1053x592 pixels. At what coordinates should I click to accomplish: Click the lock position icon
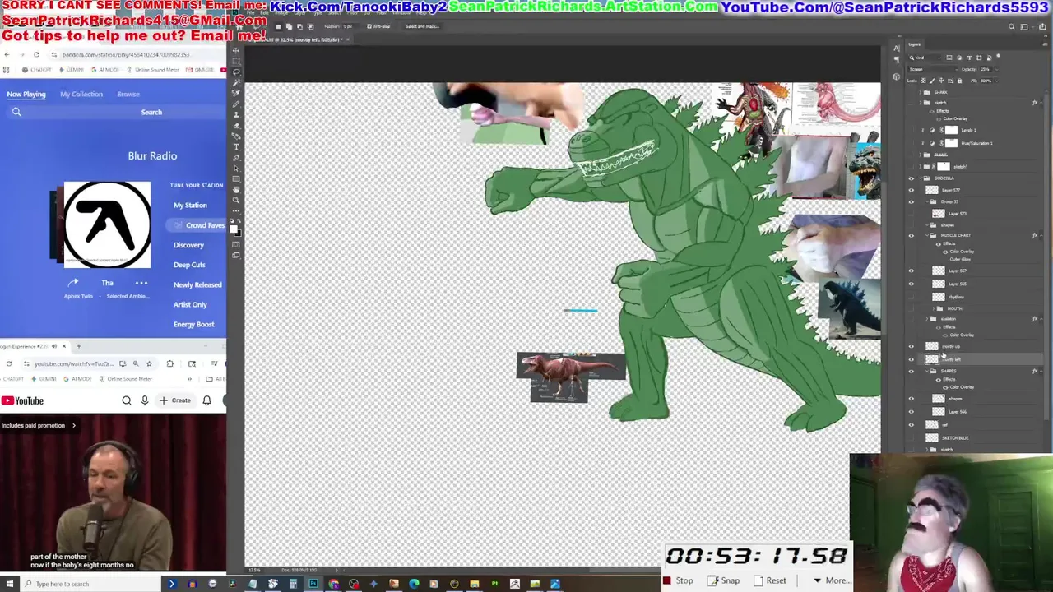941,81
